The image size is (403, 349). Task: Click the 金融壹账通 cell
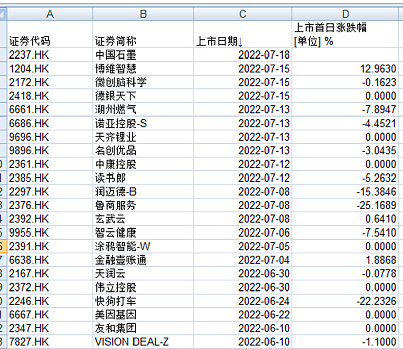(x=143, y=260)
